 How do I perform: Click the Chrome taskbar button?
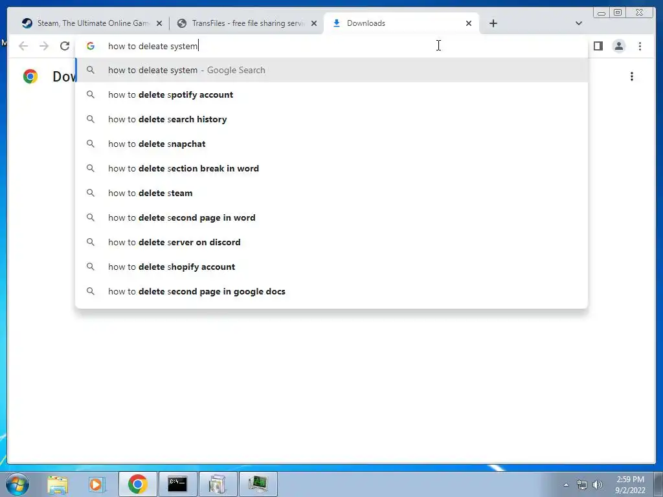(138, 484)
